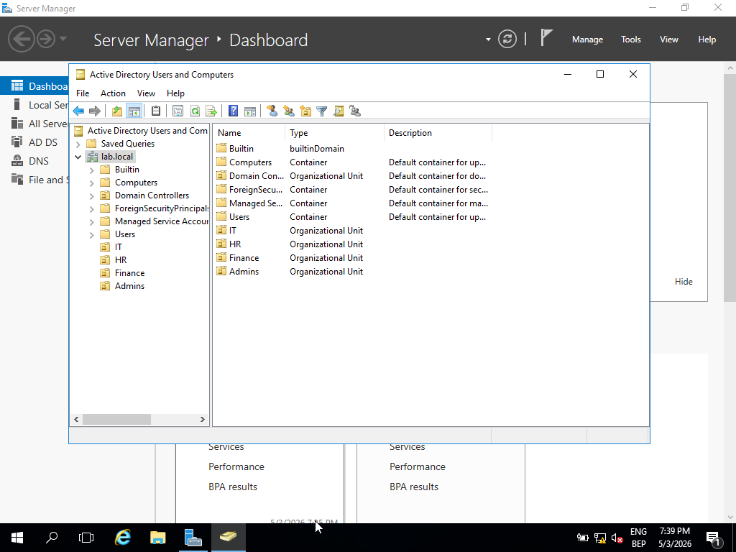Screen dimensions: 736x552
Task: Expand the Saved Queries tree node
Action: [78, 144]
